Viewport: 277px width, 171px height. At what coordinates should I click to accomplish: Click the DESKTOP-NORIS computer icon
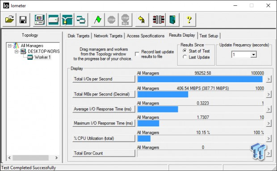pyautogui.click(x=23, y=51)
